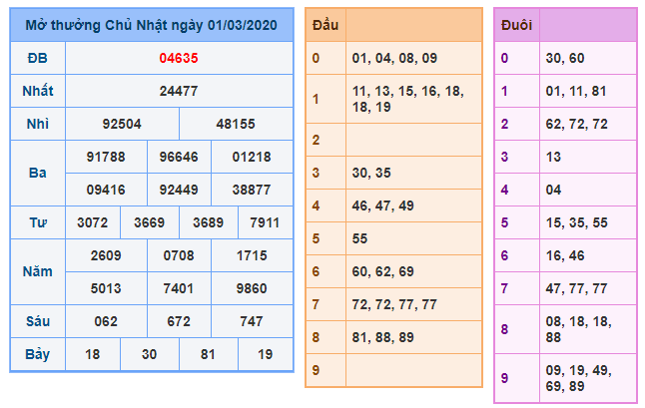The image size is (645, 408).
Task: Click the 'Đuôi' column header
Action: (x=516, y=24)
